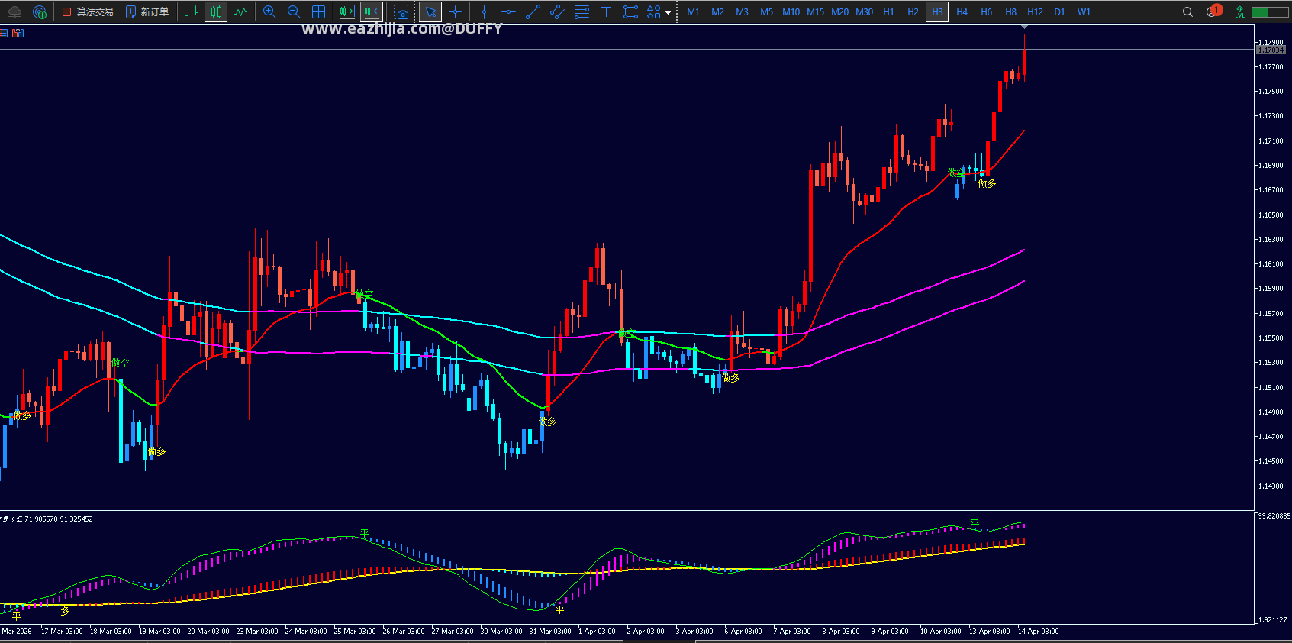The image size is (1292, 643).
Task: Switch chart to candlestick type
Action: pyautogui.click(x=216, y=11)
